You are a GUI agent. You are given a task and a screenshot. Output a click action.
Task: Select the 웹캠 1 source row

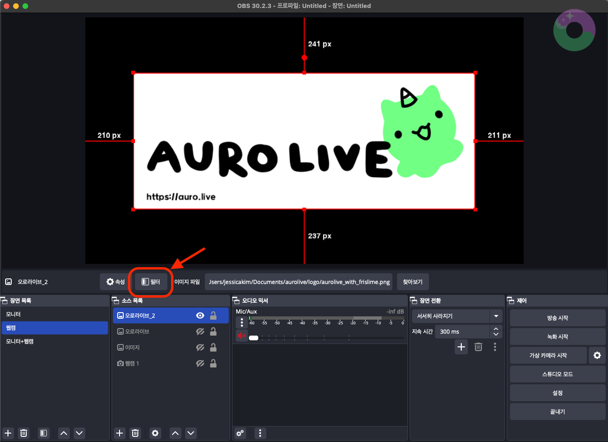pos(171,363)
